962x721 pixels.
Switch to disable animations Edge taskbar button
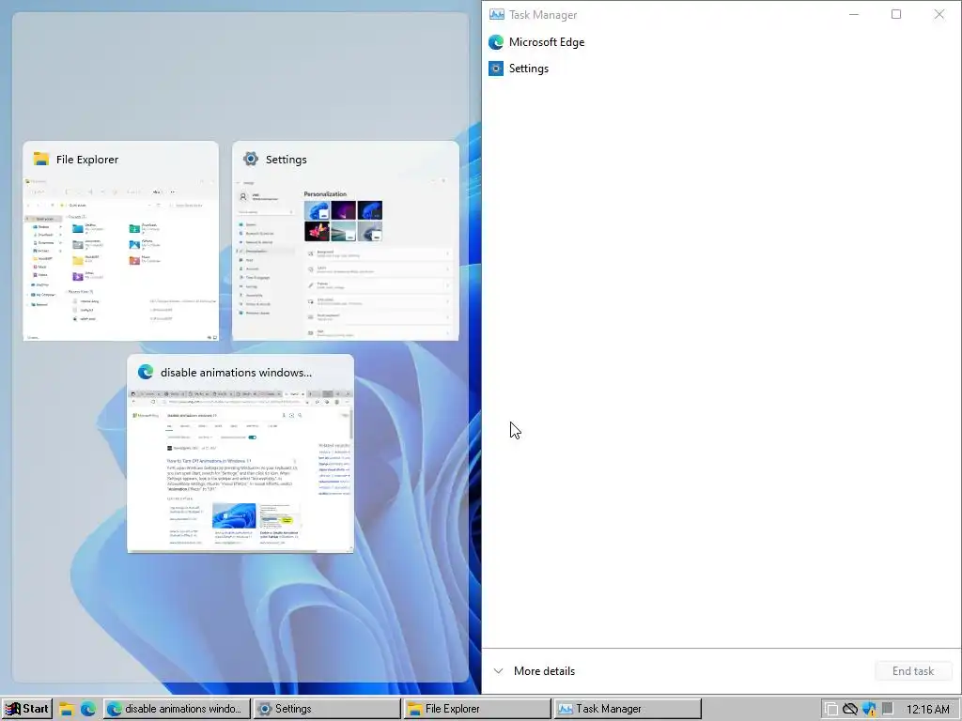click(x=177, y=709)
